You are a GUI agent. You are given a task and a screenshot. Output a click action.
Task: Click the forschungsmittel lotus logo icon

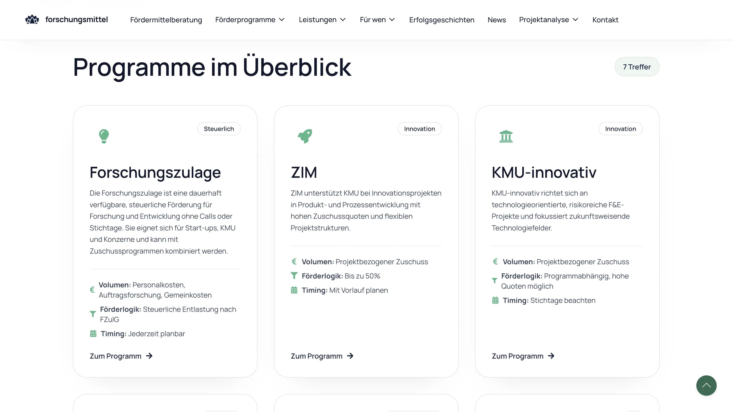(32, 20)
